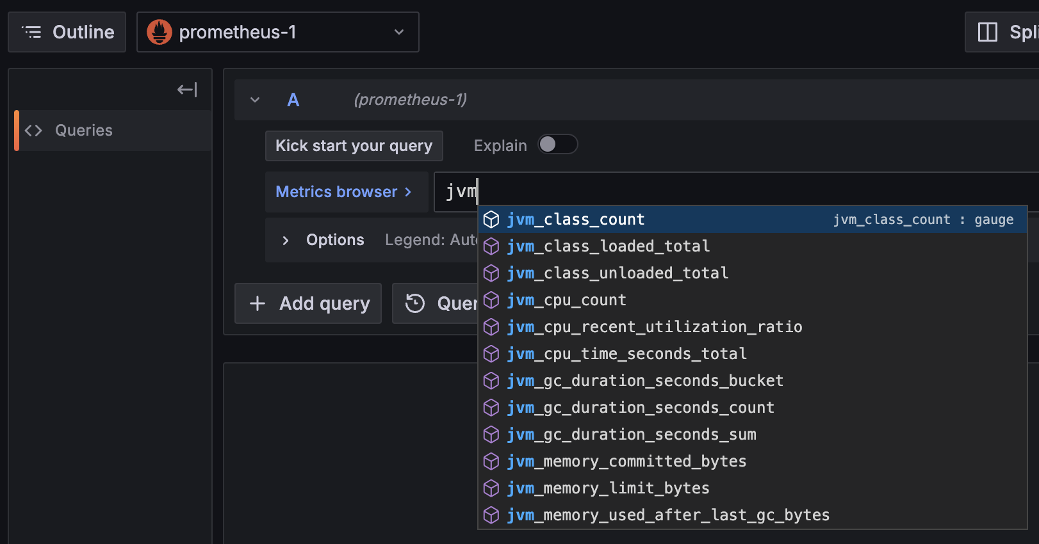The height and width of the screenshot is (544, 1039).
Task: Click the Prometheus flame datasource icon
Action: pos(160,32)
